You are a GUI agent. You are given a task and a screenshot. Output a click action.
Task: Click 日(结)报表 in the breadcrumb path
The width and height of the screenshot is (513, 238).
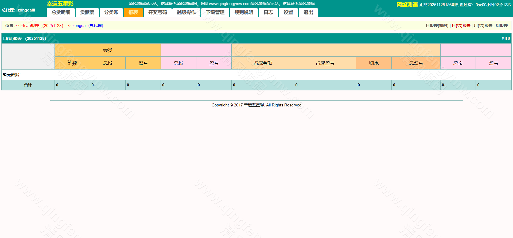[30, 26]
